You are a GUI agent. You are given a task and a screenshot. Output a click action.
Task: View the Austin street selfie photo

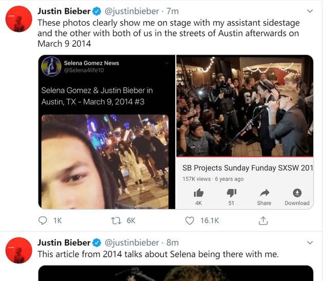coord(105,162)
